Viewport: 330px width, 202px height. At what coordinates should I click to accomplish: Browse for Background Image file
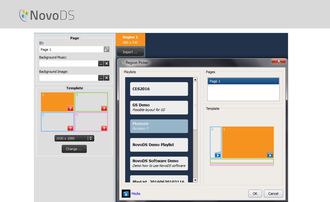tap(101, 78)
